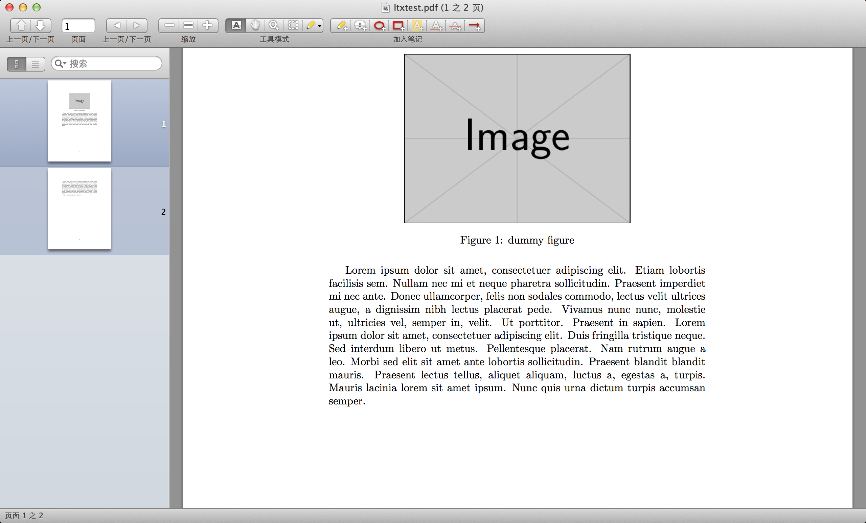Add an underline annotation
866x523 pixels.
click(x=436, y=25)
